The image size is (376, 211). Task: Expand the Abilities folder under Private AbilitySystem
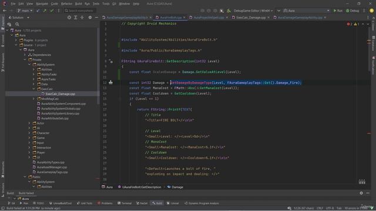[34, 70]
